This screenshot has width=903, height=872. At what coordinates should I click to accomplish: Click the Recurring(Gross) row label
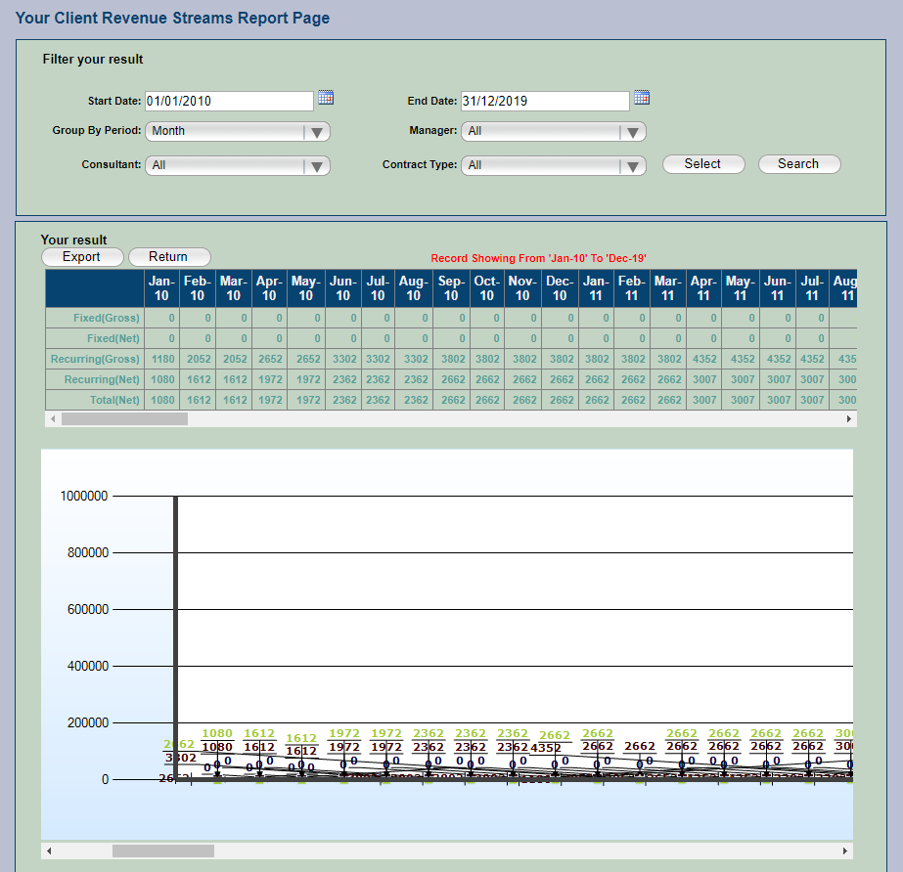95,359
